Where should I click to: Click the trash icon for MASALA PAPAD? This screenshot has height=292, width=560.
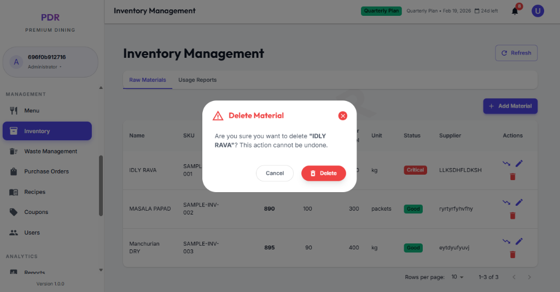pos(512,216)
